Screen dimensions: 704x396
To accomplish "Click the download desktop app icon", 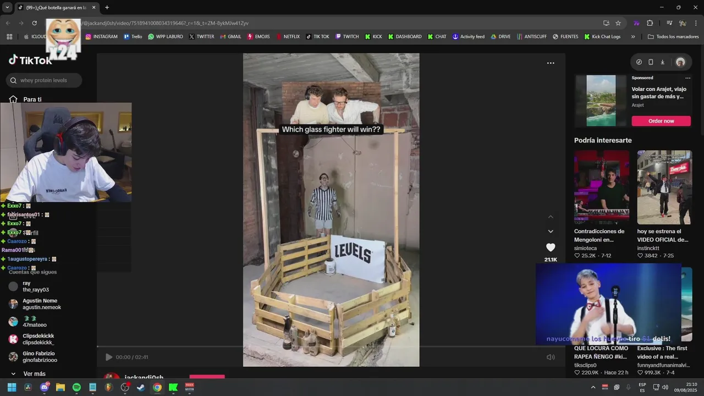I will [x=663, y=62].
